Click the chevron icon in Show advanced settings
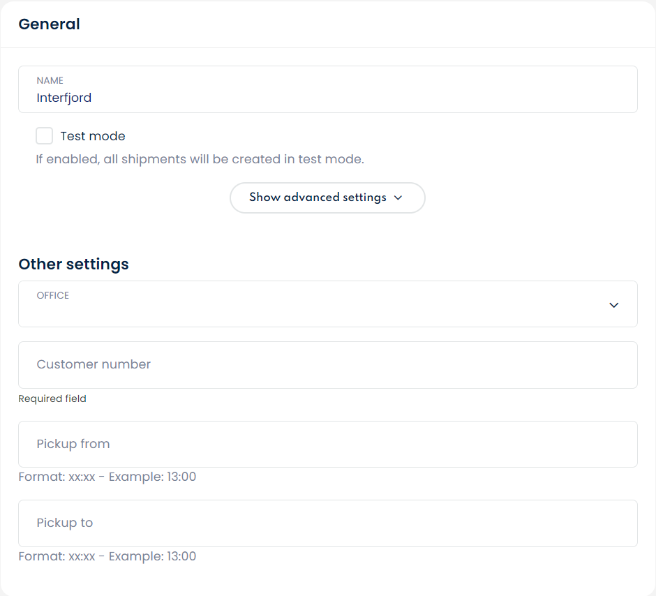This screenshot has width=656, height=596. tap(398, 198)
